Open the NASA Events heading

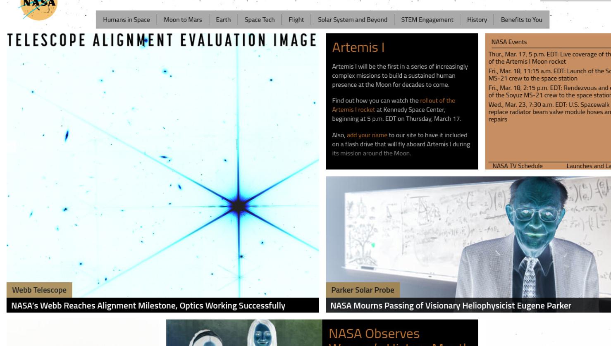[x=509, y=42]
